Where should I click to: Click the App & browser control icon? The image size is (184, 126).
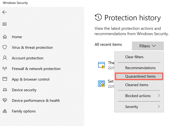click(5, 79)
